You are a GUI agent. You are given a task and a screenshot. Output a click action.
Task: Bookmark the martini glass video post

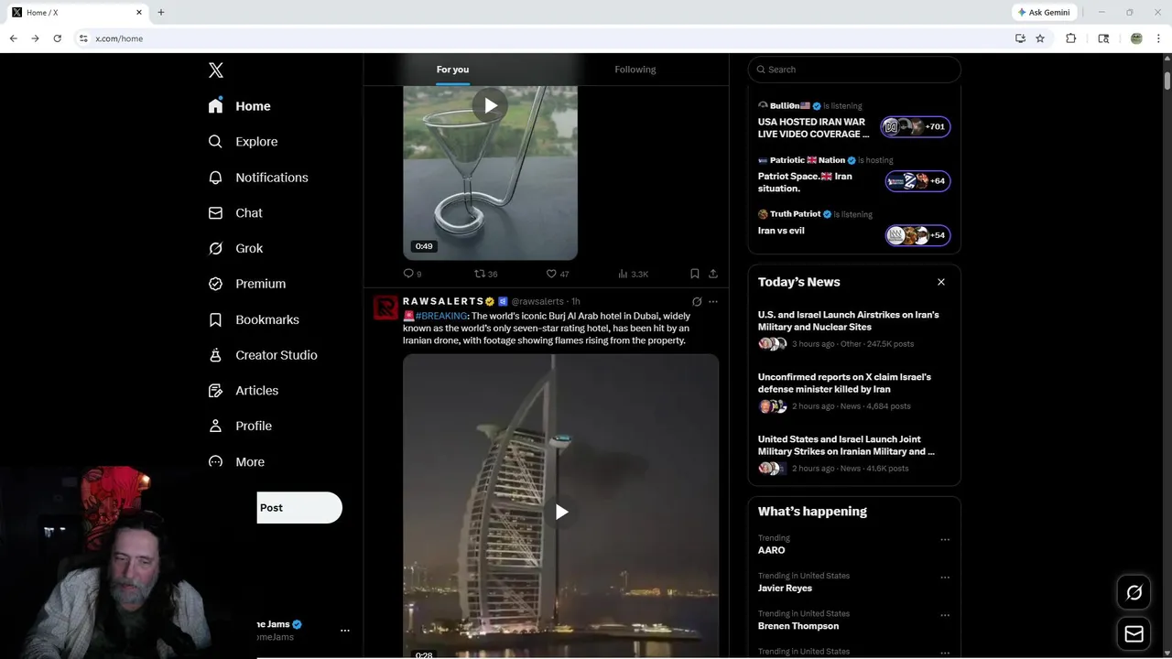click(x=695, y=274)
